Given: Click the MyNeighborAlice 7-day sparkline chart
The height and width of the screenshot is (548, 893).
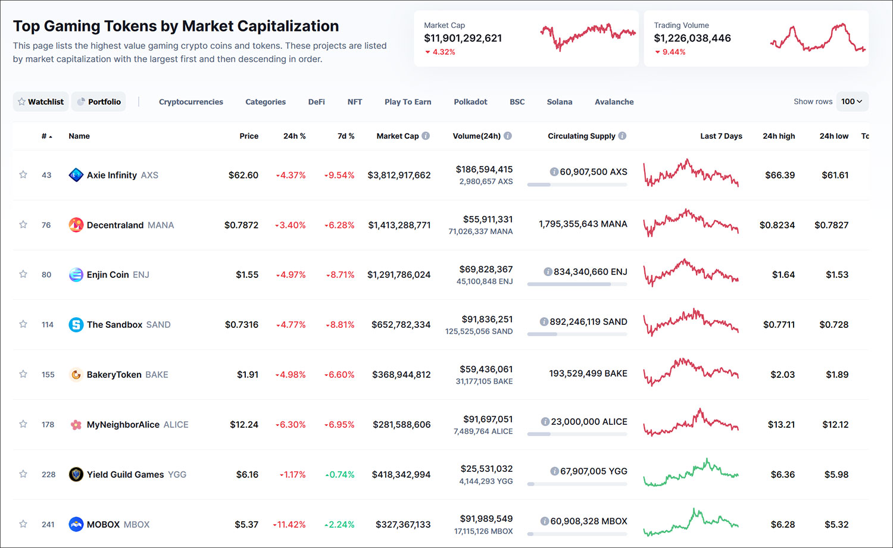Looking at the screenshot, I should 691,422.
